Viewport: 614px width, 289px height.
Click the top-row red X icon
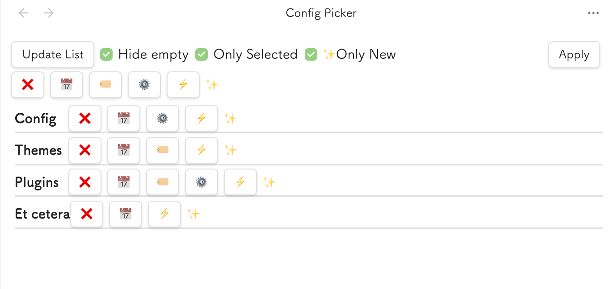pyautogui.click(x=28, y=85)
